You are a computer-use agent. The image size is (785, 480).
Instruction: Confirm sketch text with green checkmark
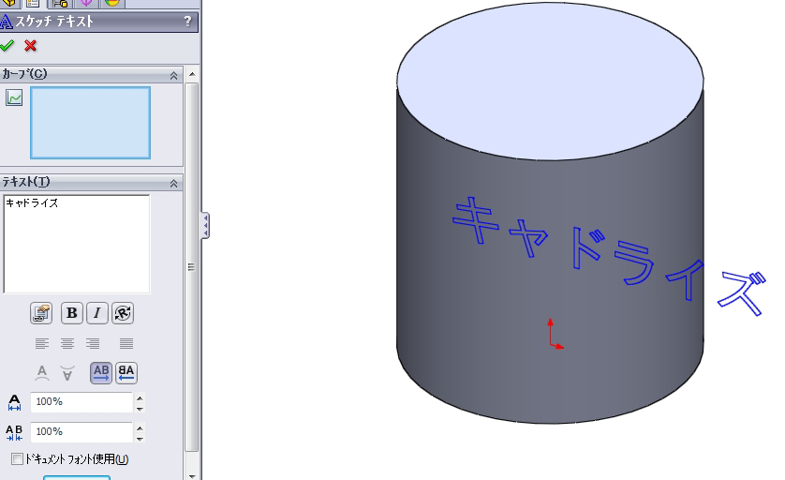point(7,46)
